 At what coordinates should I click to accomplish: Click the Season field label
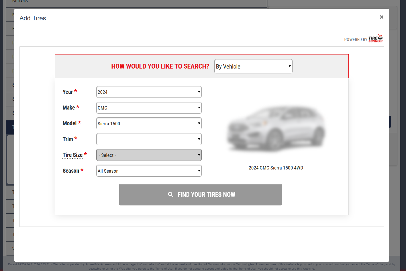pos(71,171)
